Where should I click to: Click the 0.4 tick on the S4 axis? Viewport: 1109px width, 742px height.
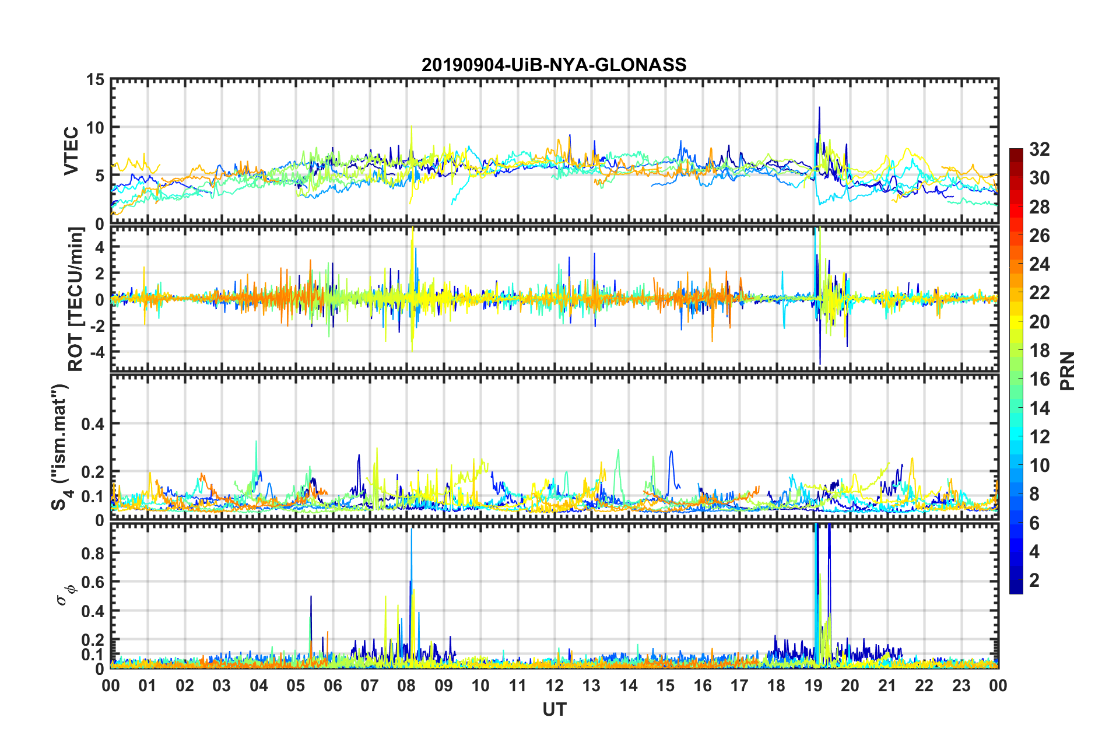click(x=93, y=424)
